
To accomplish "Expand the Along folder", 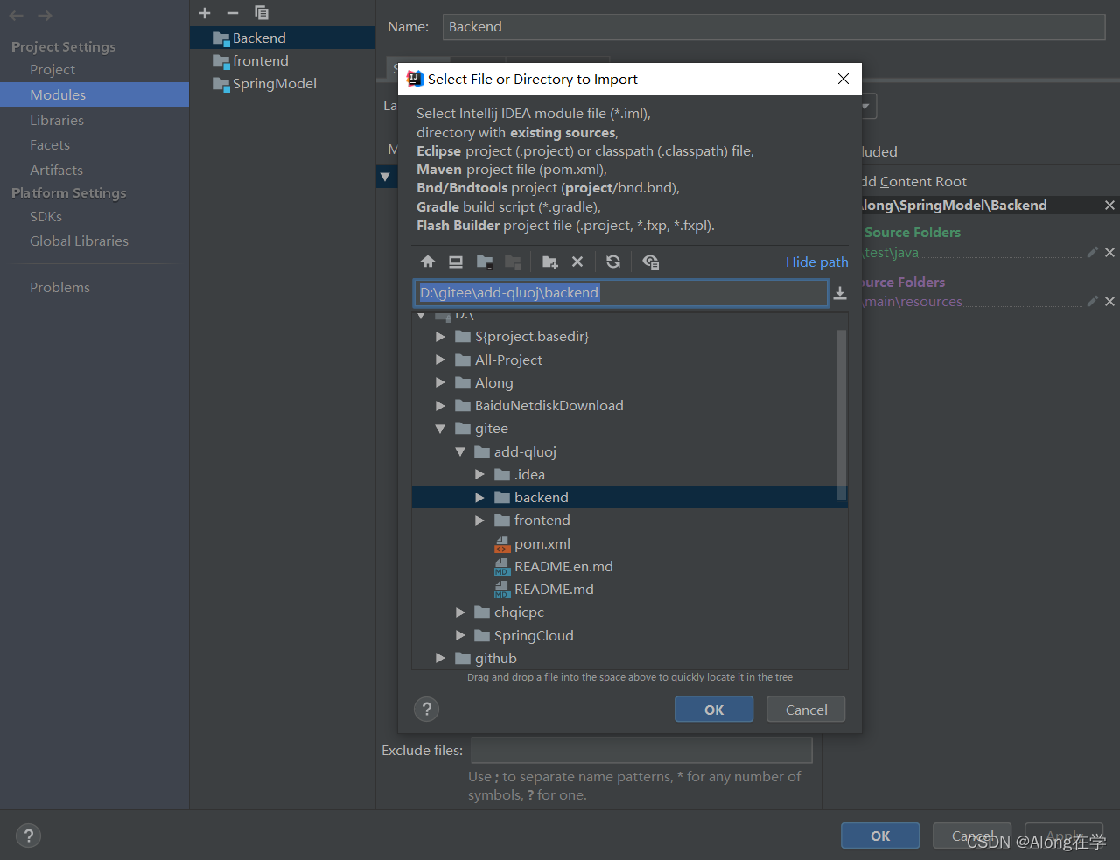I will (x=440, y=382).
